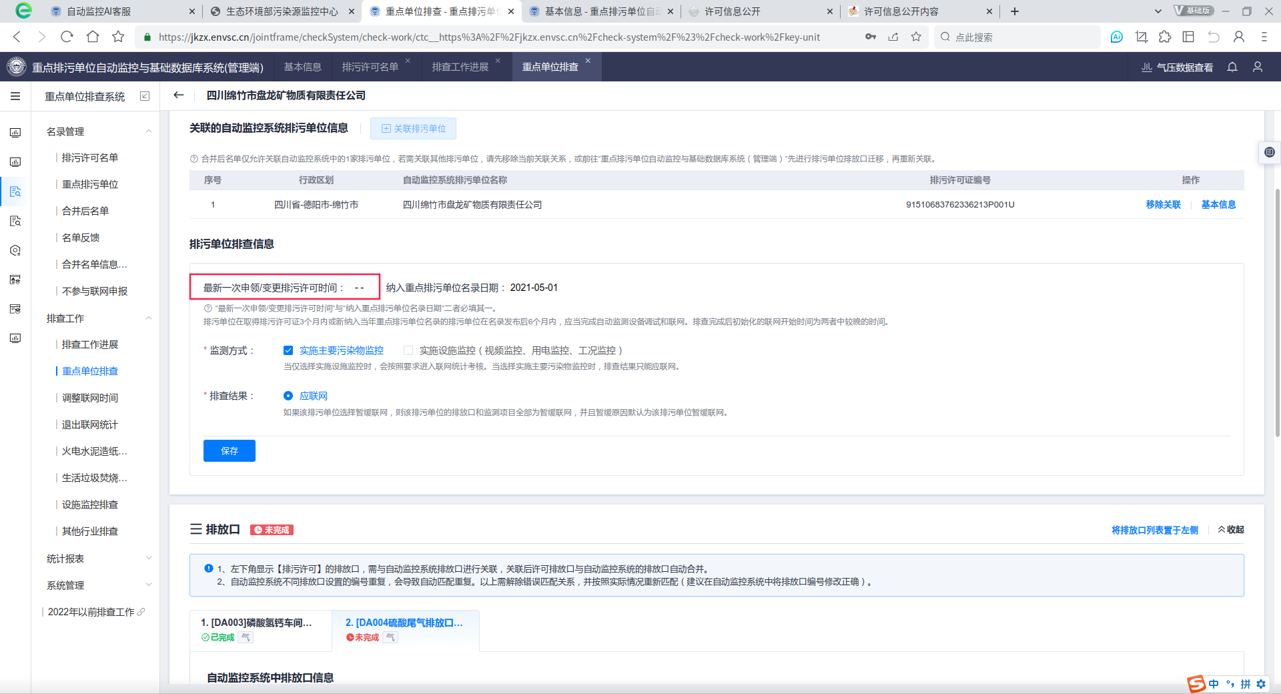Click the 移除关联 link
This screenshot has height=694, width=1281.
[1163, 205]
